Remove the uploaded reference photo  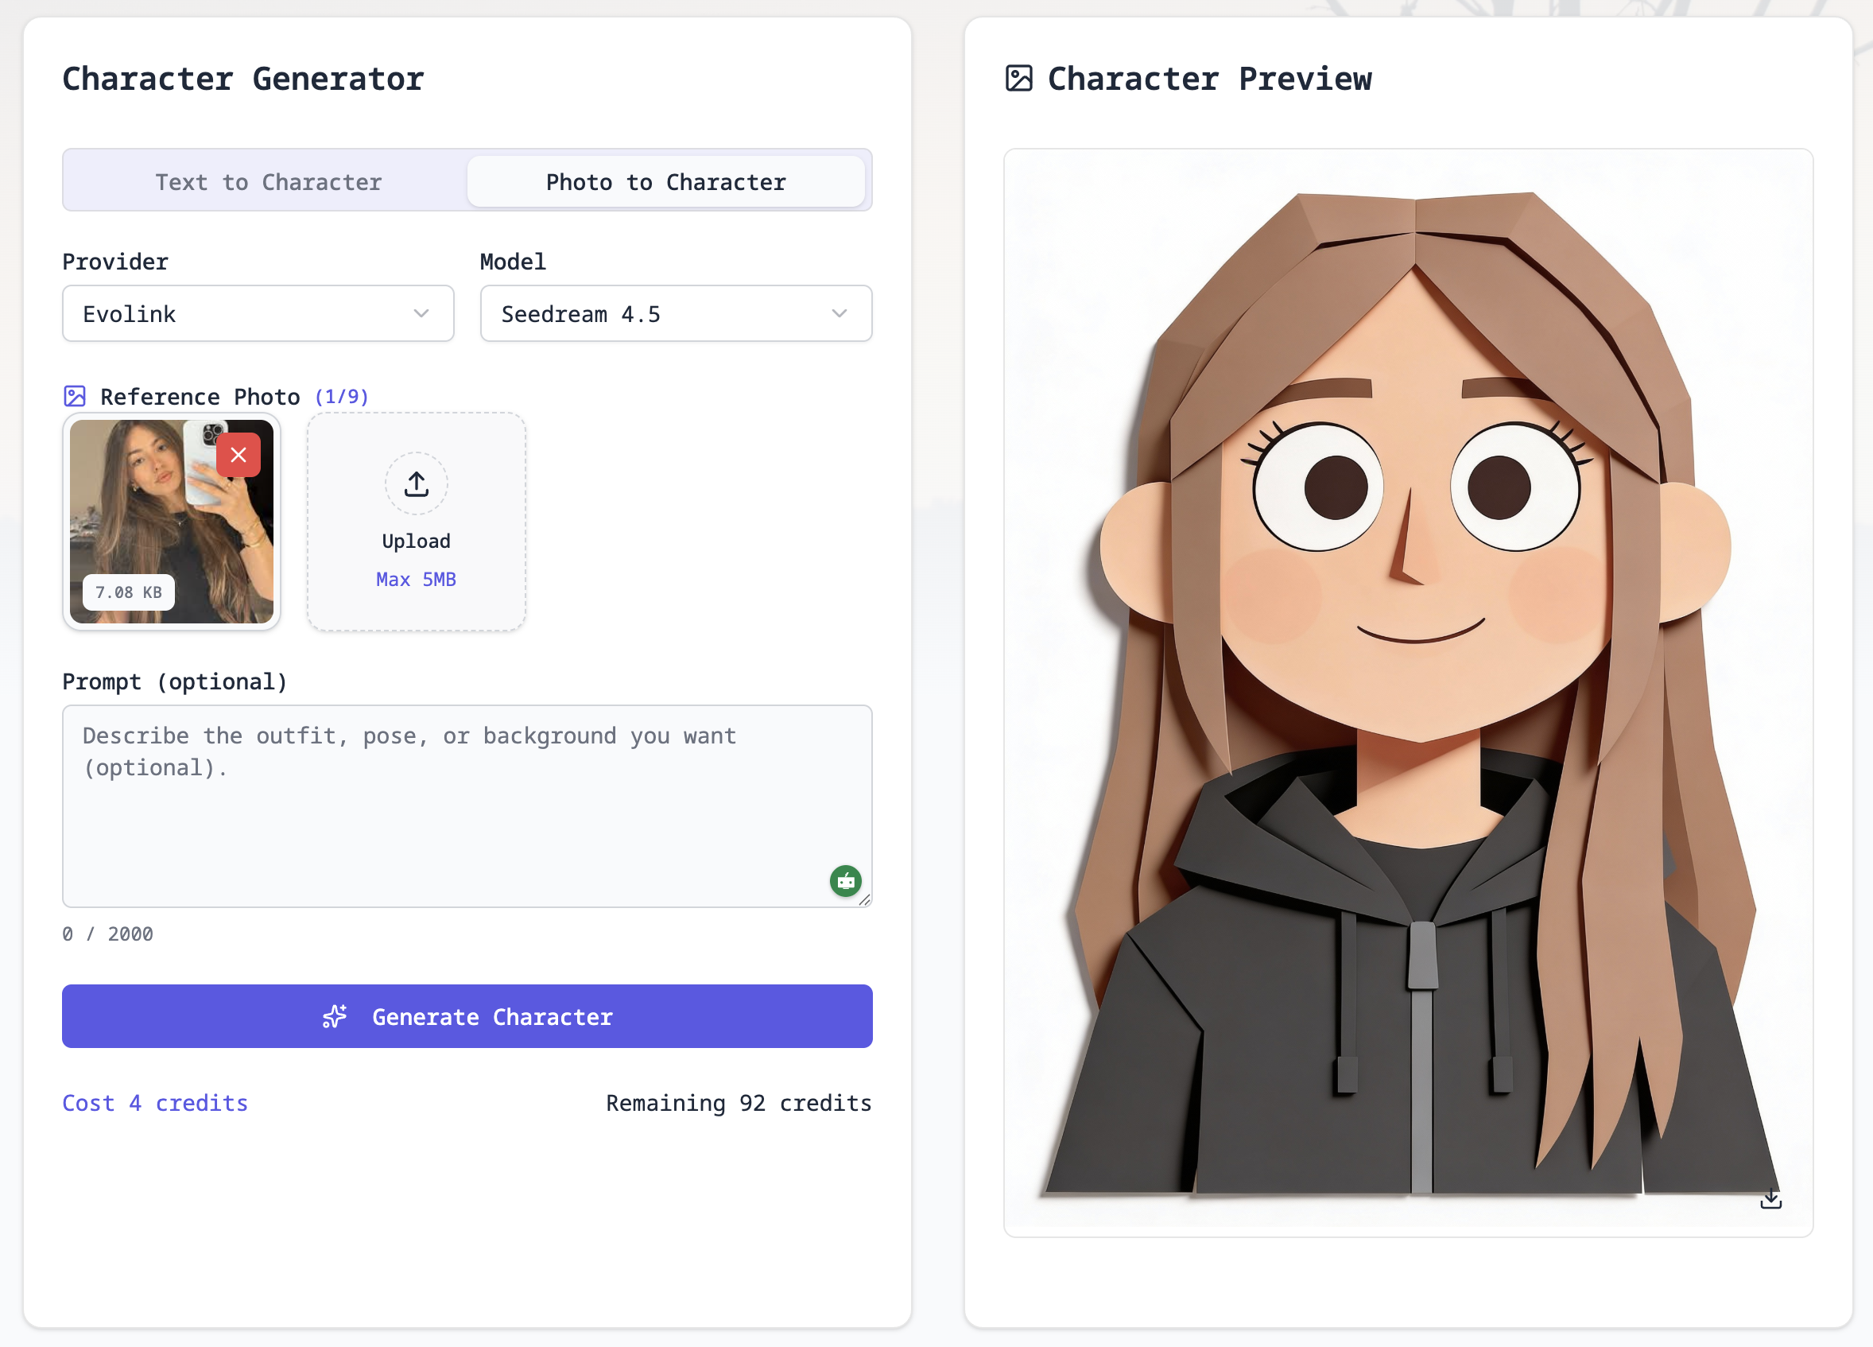click(238, 455)
